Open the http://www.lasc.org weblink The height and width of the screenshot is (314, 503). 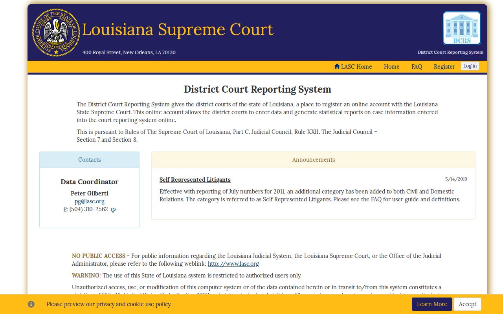pyautogui.click(x=233, y=264)
